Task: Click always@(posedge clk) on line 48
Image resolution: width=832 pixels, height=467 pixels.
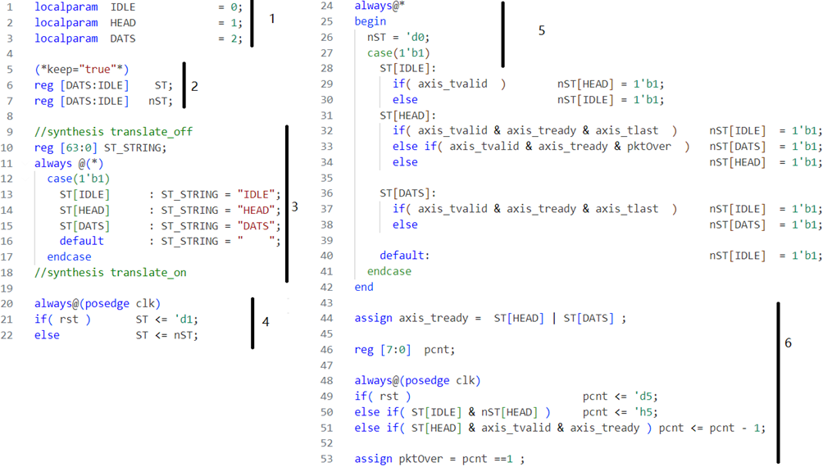Action: point(417,381)
